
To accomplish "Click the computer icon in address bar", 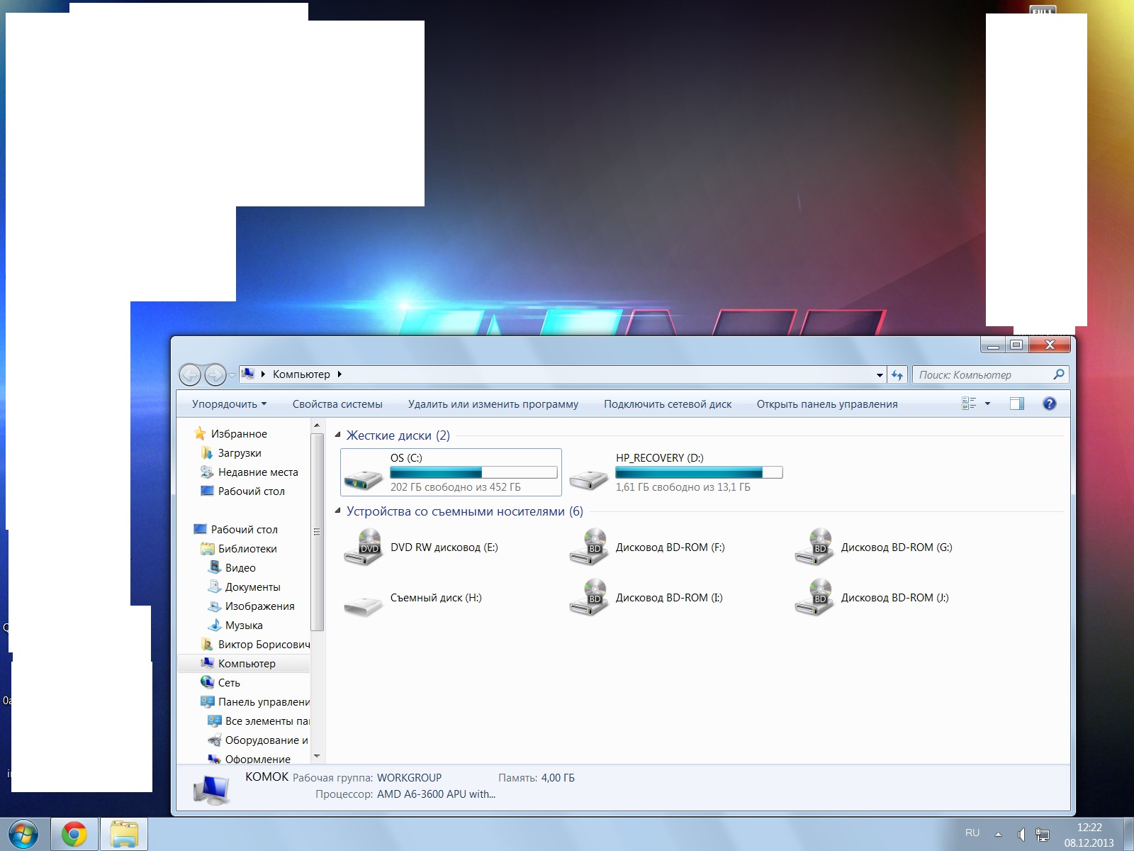I will 248,374.
